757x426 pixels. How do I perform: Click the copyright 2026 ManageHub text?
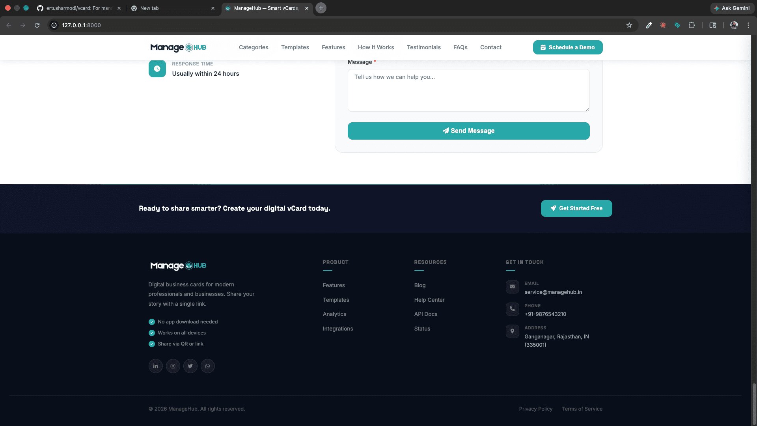coord(197,409)
